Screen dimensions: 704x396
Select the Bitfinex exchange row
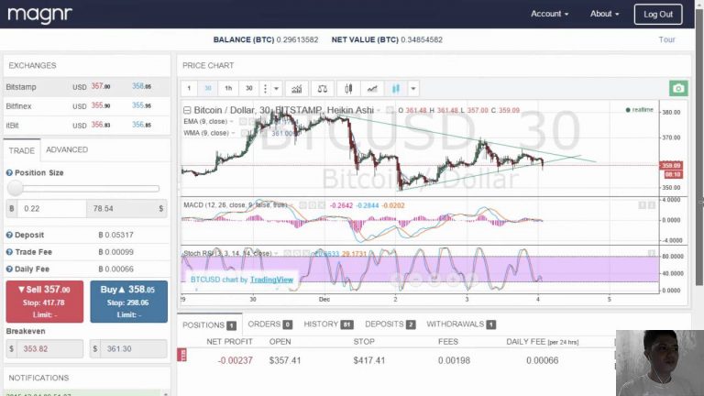click(x=87, y=106)
